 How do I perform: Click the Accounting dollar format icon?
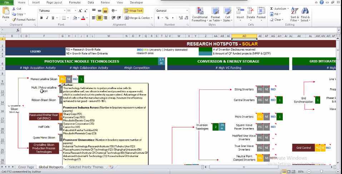pyautogui.click(x=158, y=18)
